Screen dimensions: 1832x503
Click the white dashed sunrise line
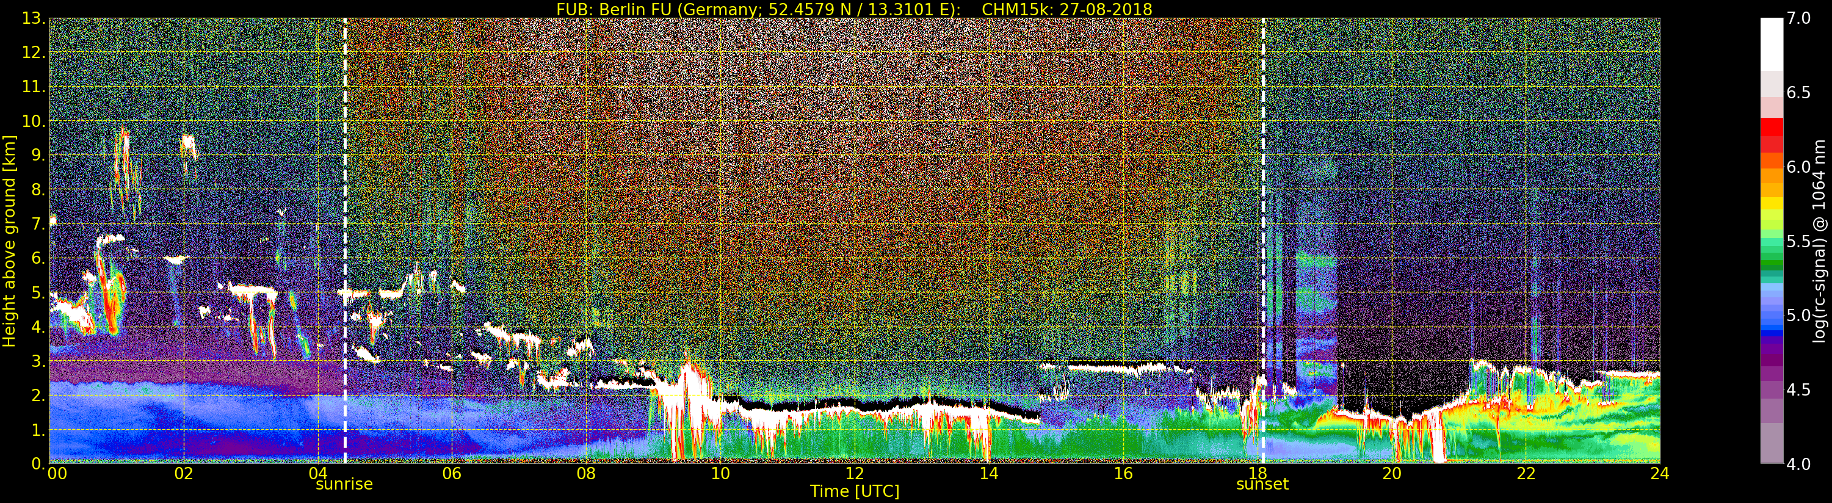(x=345, y=241)
